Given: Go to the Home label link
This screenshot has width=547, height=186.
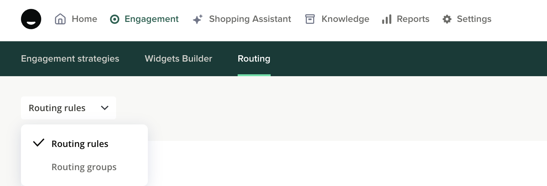Looking at the screenshot, I should (x=84, y=19).
